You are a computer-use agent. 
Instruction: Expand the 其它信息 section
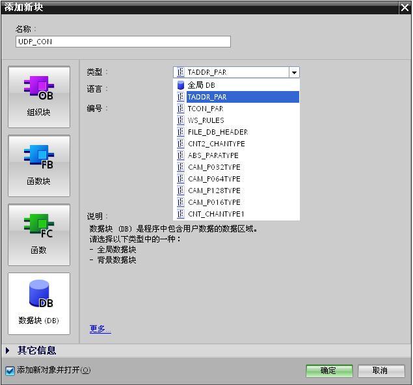click(x=8, y=351)
